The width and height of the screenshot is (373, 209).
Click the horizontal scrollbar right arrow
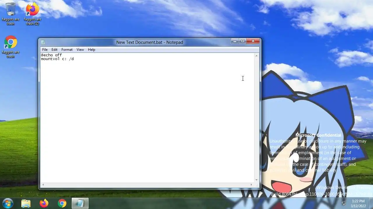[251, 185]
